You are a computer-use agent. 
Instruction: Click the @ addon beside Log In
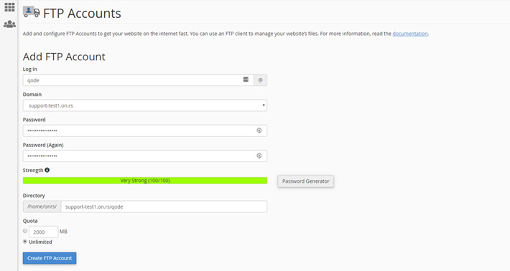pos(260,80)
